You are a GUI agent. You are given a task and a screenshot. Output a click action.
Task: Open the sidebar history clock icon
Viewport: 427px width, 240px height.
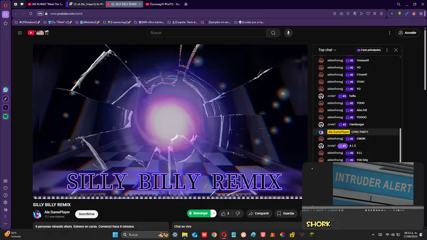(x=5, y=195)
